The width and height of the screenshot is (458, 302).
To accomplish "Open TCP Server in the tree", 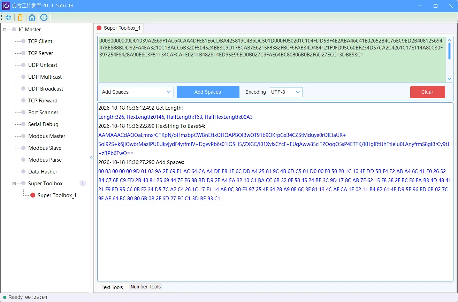I will pos(40,53).
